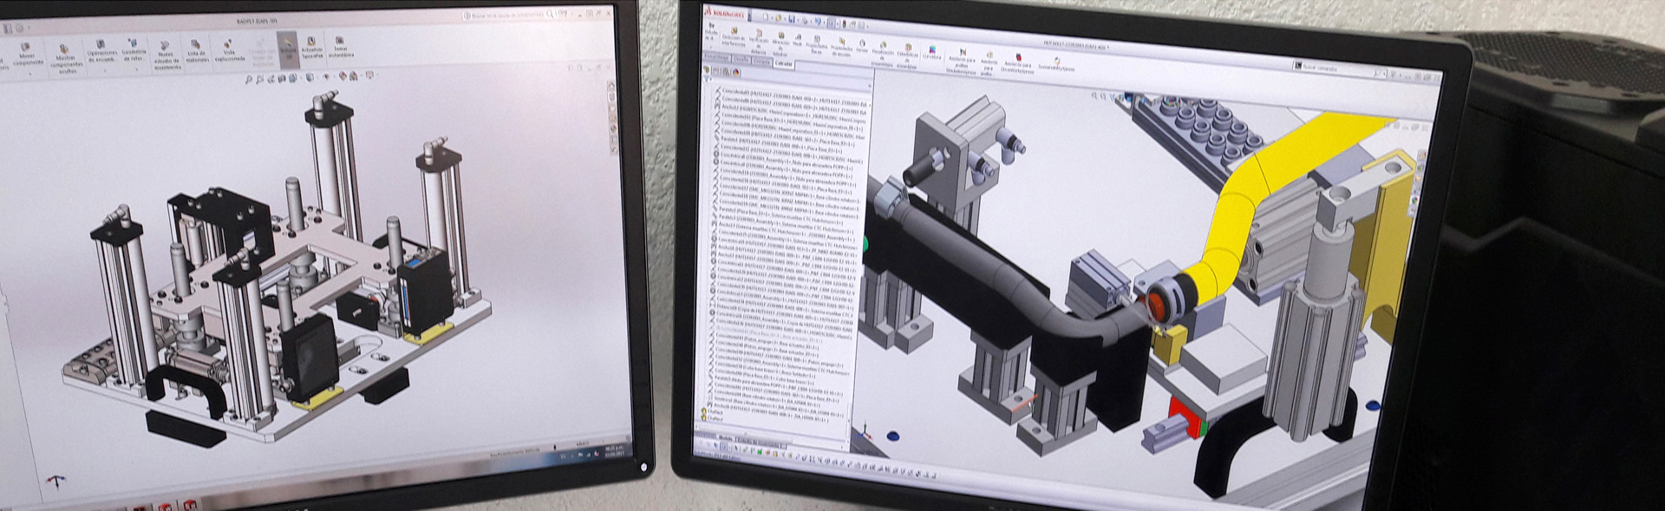
Task: Click the zoom to fit magnifier icon on left viewport
Action: (249, 79)
